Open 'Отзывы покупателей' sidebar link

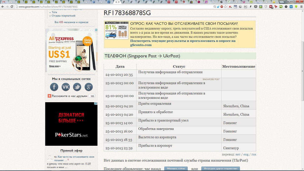[x=63, y=16]
